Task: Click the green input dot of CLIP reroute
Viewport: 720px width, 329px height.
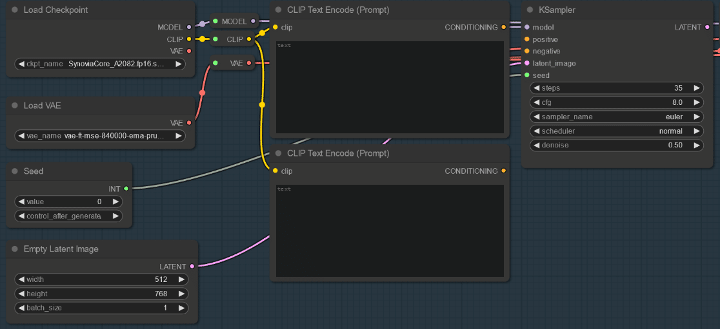Action: (215, 39)
